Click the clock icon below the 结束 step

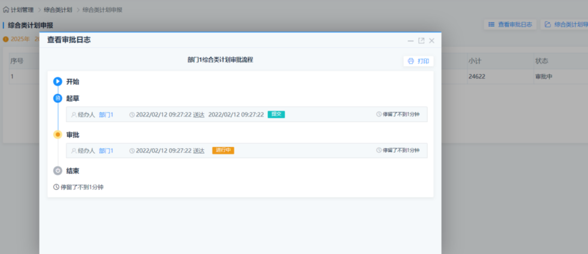pos(56,187)
